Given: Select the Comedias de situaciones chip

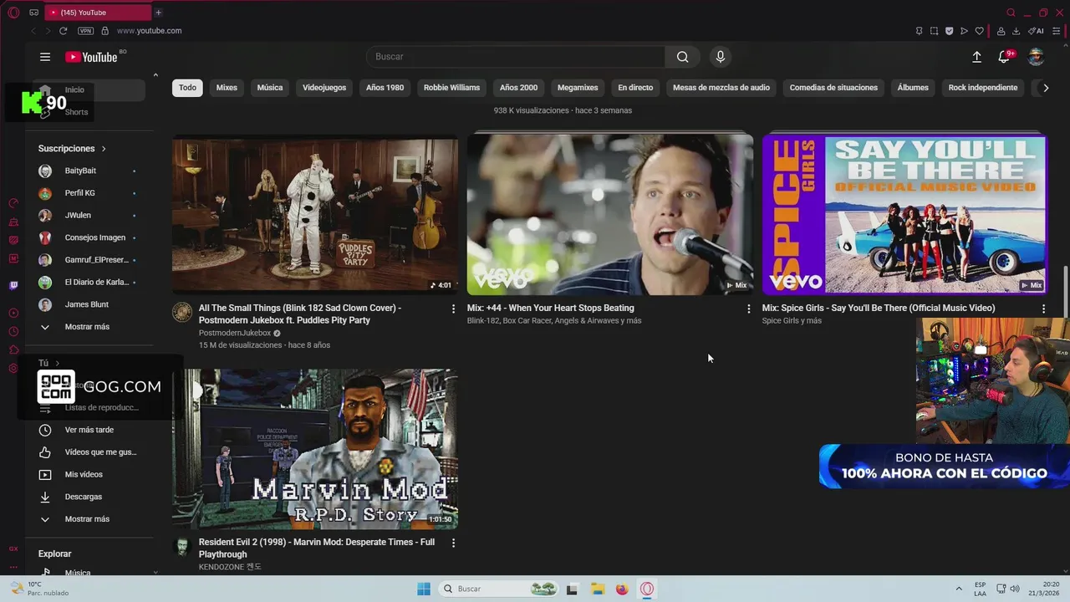Looking at the screenshot, I should 833,88.
